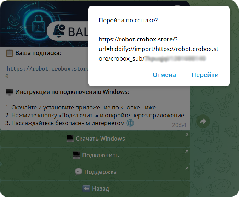Click the external link arrow on Поддержка
This screenshot has height=197, width=239.
pos(187,168)
